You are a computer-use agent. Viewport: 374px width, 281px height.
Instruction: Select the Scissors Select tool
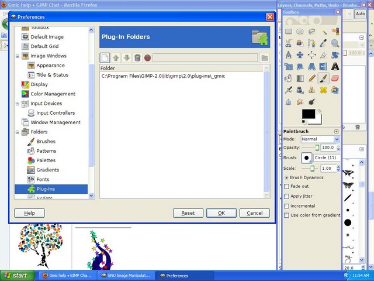point(289,43)
